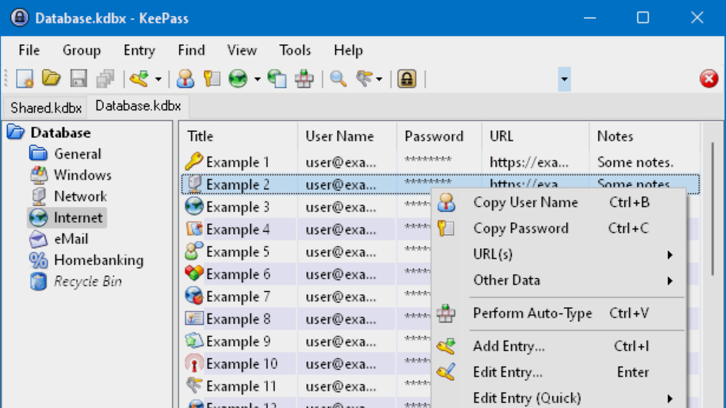Select the Network group

(80, 197)
